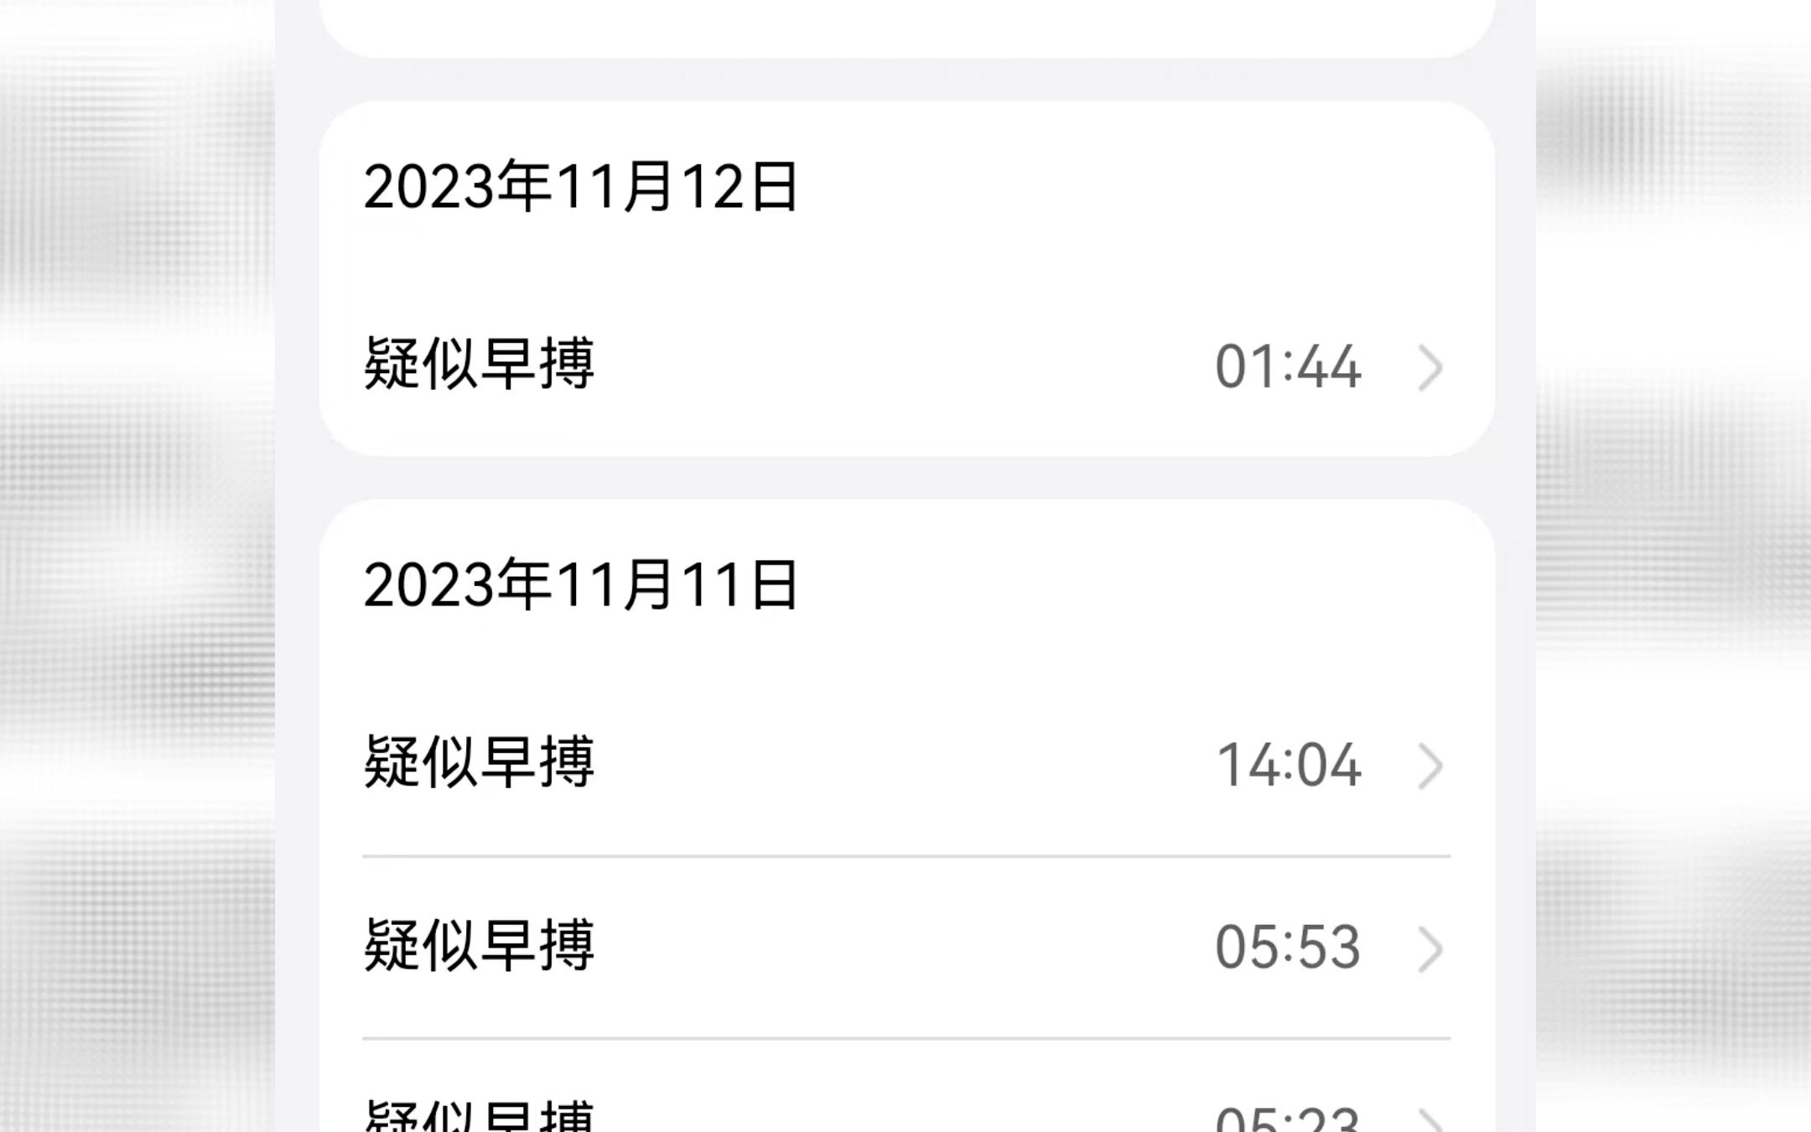Expand the 疑似早搏 entry at 14:04
This screenshot has height=1132, width=1811.
point(1429,761)
